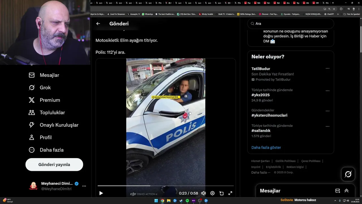Compose new message in Mesajlar drawer

337,191
